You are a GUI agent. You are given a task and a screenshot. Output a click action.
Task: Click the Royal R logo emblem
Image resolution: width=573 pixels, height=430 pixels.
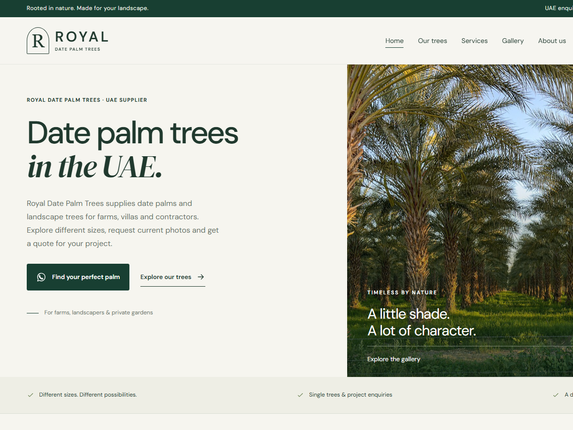coord(38,41)
